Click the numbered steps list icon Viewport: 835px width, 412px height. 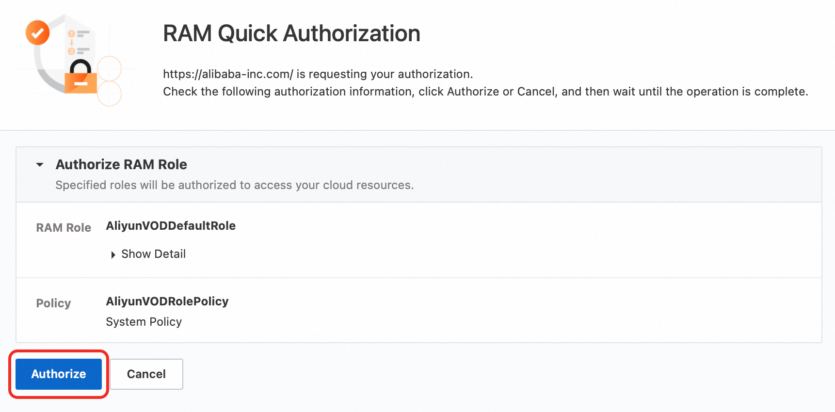coord(79,42)
